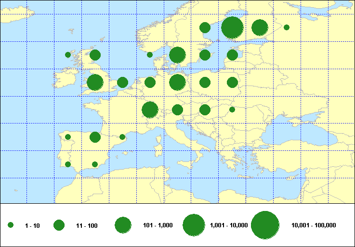Click the medium circle over northern Spain

95,137
